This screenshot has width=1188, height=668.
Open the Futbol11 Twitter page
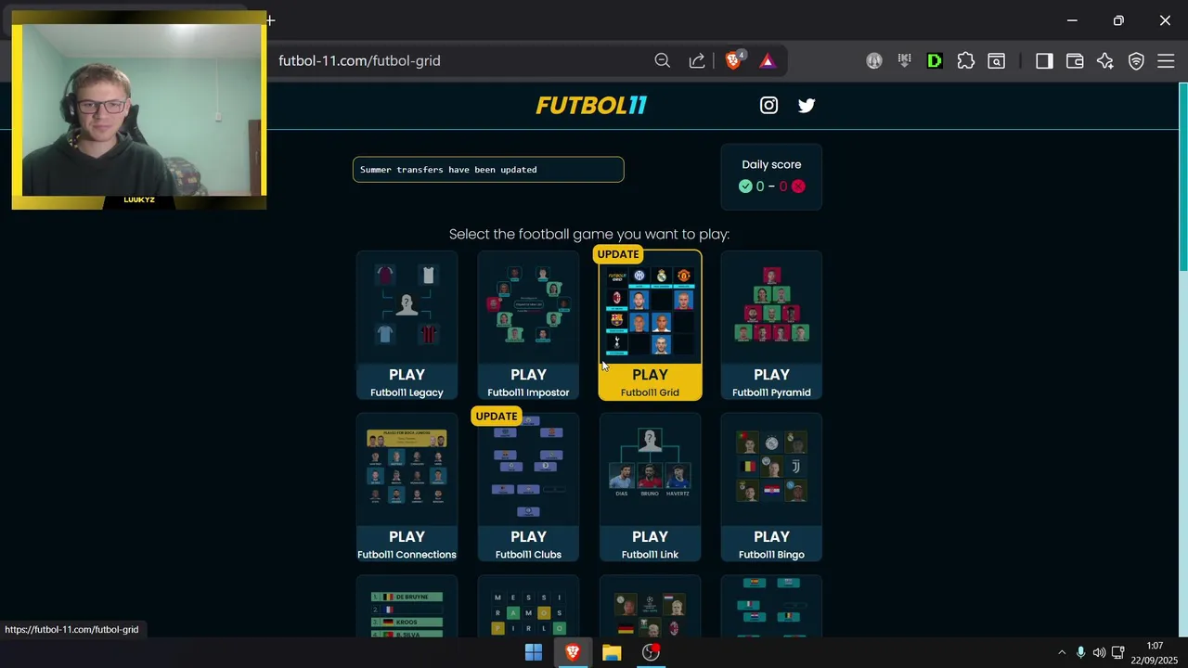(807, 105)
